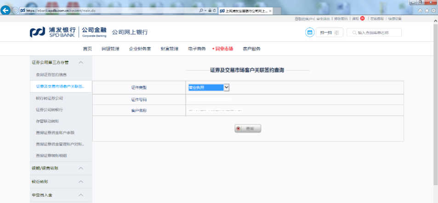The image size is (438, 203).
Task: Expand the 银衍转账 sidebar section
Action: click(x=81, y=182)
